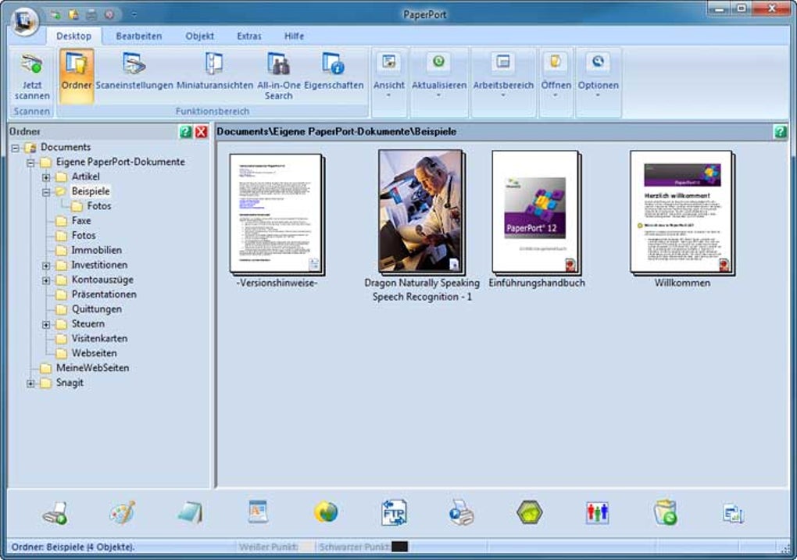Open the Eigenschaften properties panel
This screenshot has height=560, width=797.
pyautogui.click(x=334, y=72)
